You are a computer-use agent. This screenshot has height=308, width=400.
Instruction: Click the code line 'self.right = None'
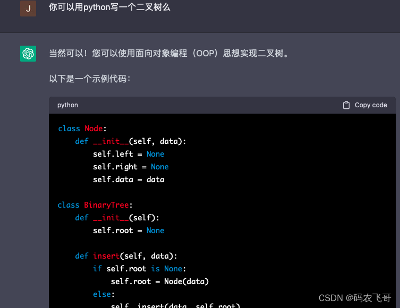tap(131, 167)
